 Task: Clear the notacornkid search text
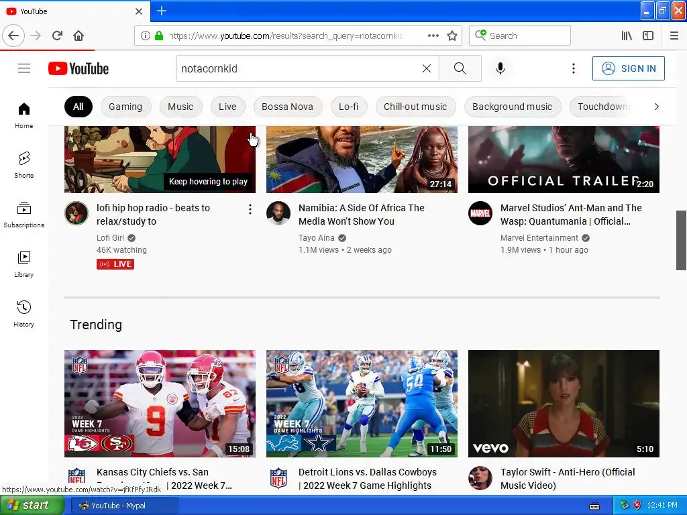point(426,68)
